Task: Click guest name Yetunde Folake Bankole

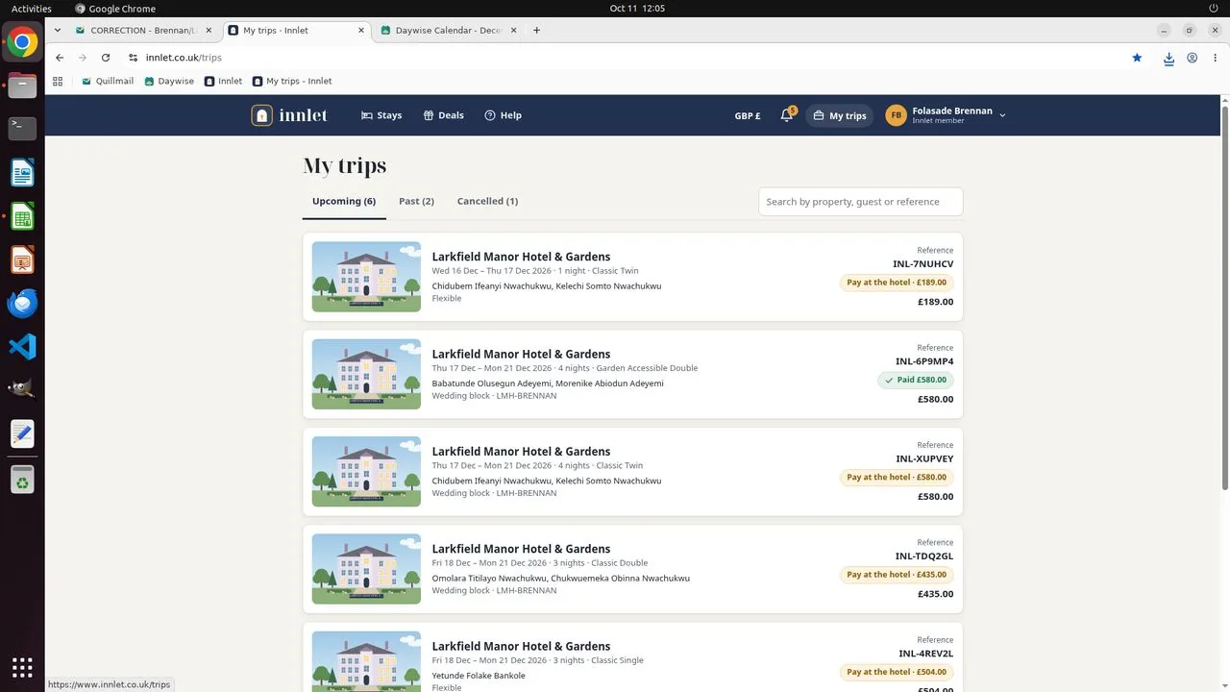Action: (x=479, y=676)
